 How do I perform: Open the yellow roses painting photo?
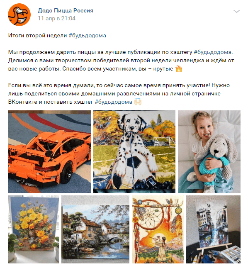click(x=34, y=229)
